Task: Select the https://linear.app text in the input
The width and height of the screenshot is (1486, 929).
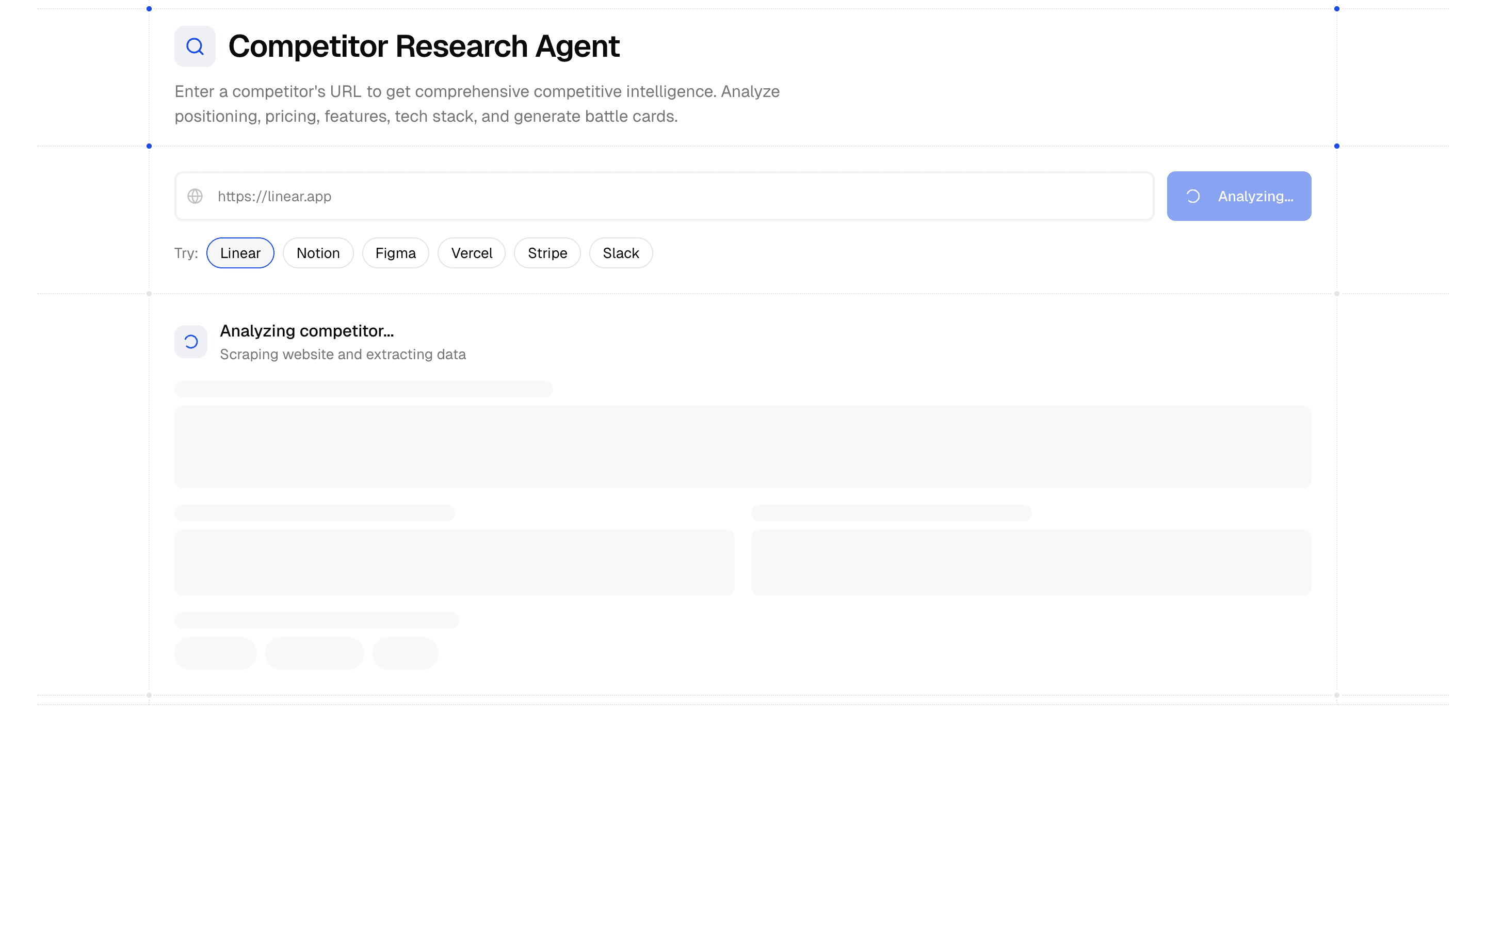Action: click(x=274, y=196)
